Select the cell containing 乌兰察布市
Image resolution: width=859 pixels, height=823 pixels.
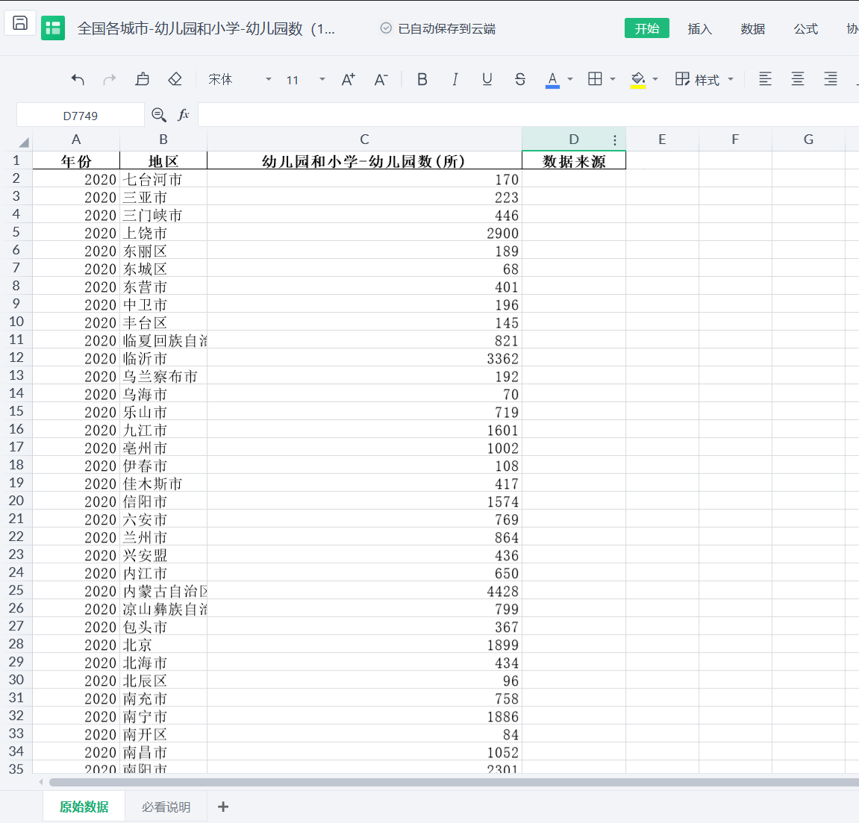pyautogui.click(x=163, y=376)
